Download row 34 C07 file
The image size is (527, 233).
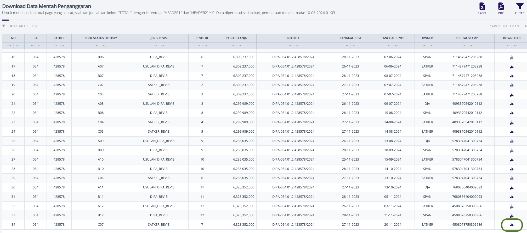coord(512,225)
